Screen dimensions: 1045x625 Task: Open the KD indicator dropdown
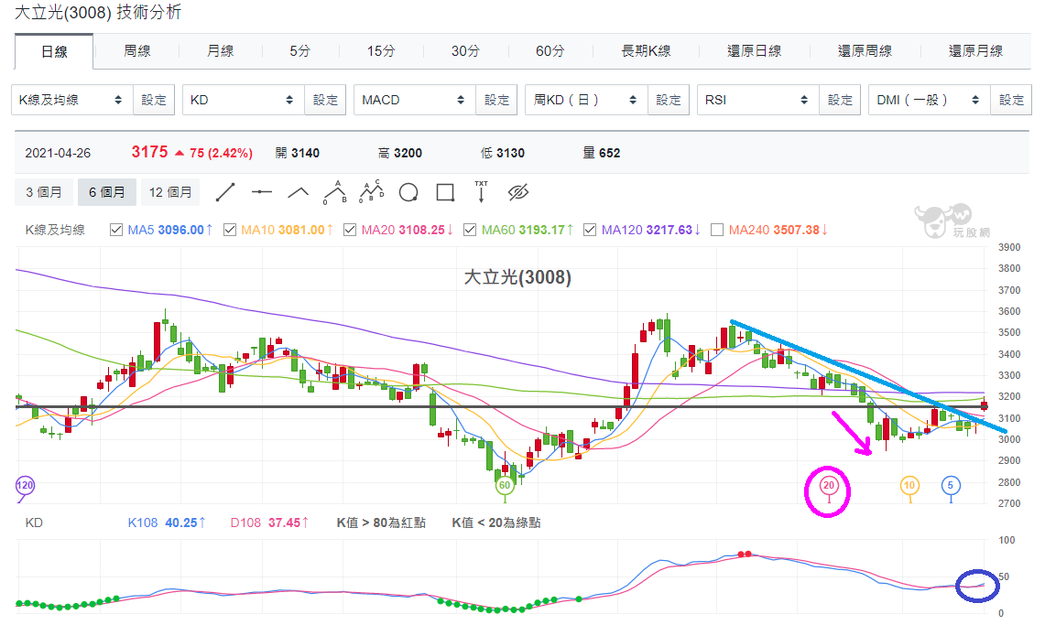click(244, 100)
